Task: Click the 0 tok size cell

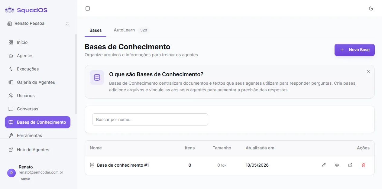Action: pos(222,165)
